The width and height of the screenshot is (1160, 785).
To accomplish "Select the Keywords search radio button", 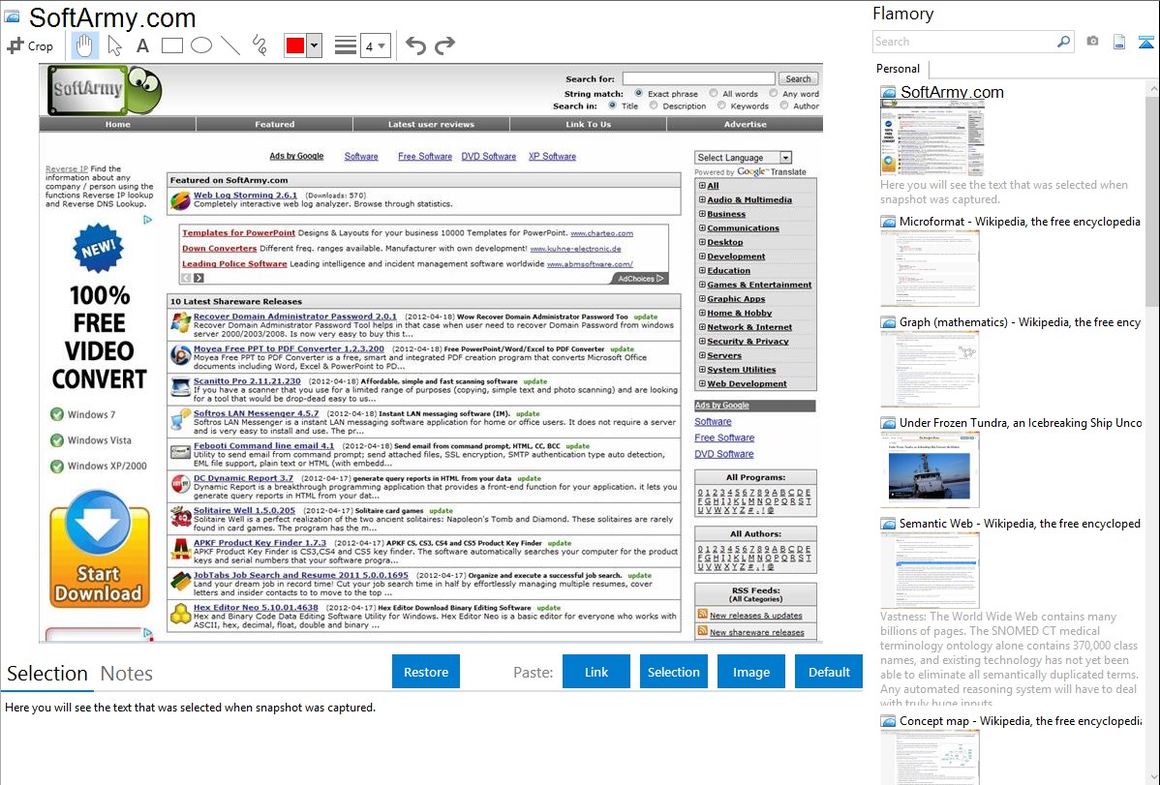I will [721, 106].
